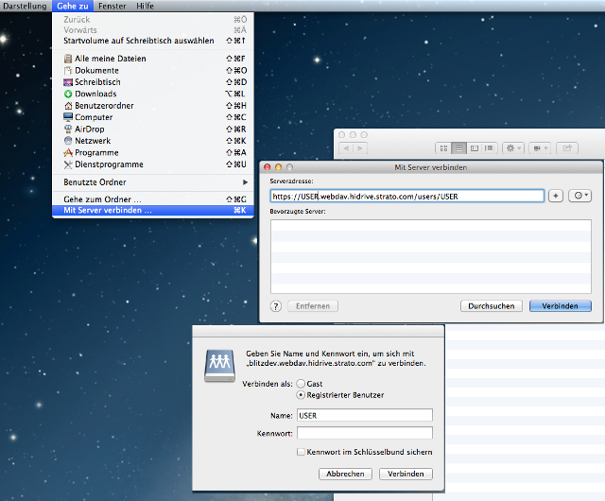Click the Kennwort password field
Viewport: 605px width, 501px height.
coord(365,433)
